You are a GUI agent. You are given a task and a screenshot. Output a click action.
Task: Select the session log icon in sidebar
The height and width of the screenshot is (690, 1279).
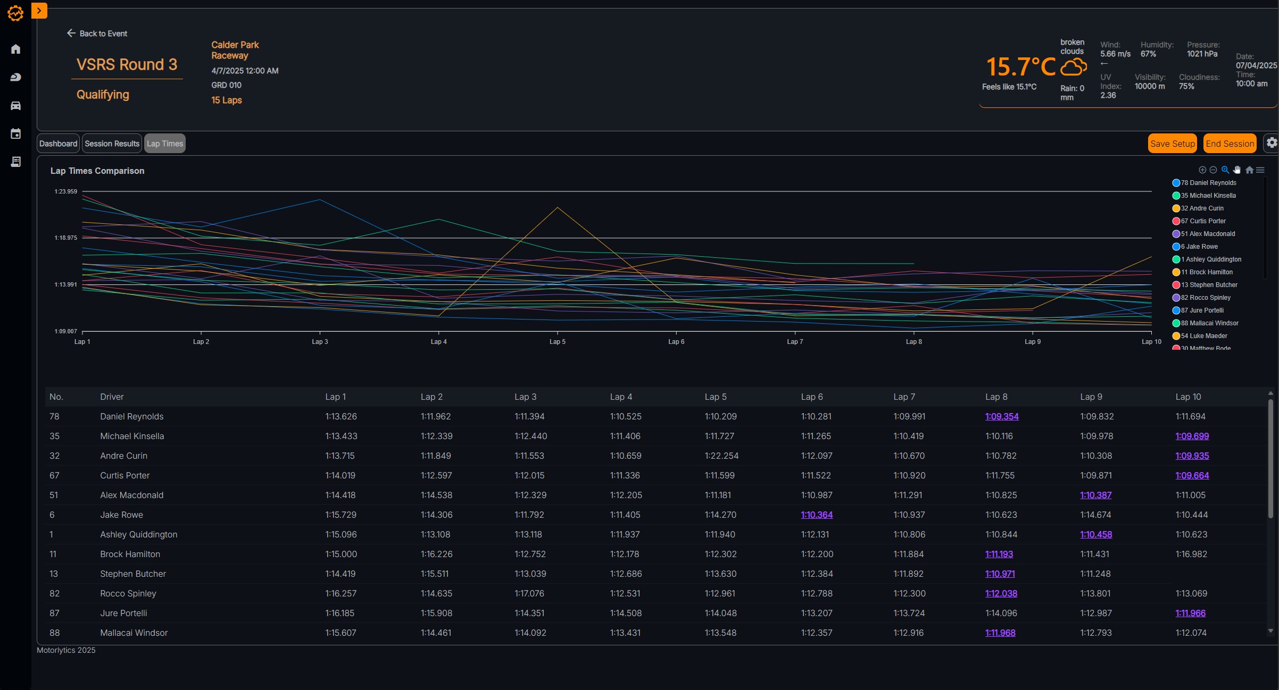pos(15,162)
